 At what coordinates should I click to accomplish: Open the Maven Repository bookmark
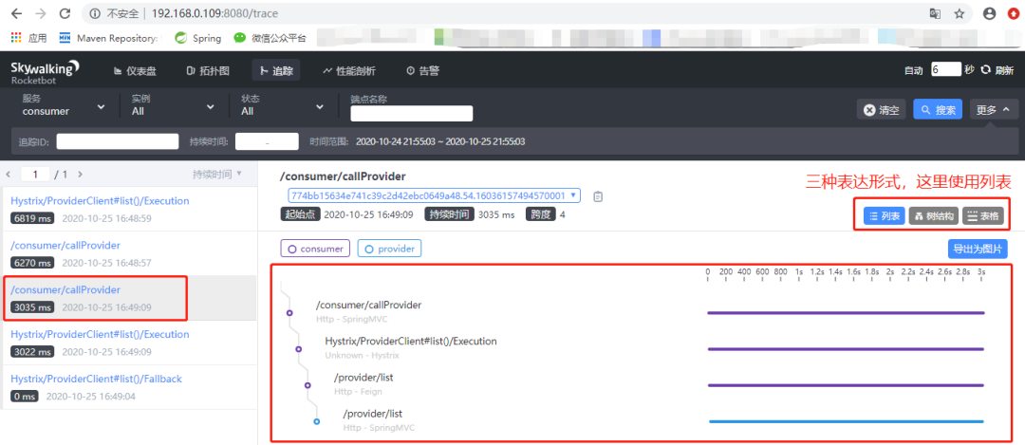(x=108, y=38)
